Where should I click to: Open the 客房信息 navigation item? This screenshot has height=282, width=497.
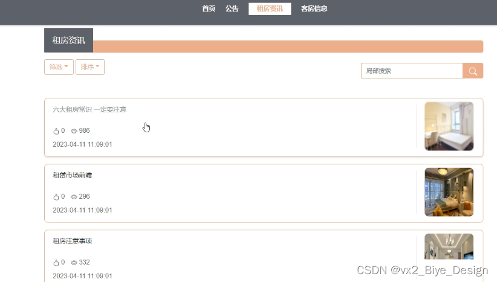pyautogui.click(x=314, y=8)
